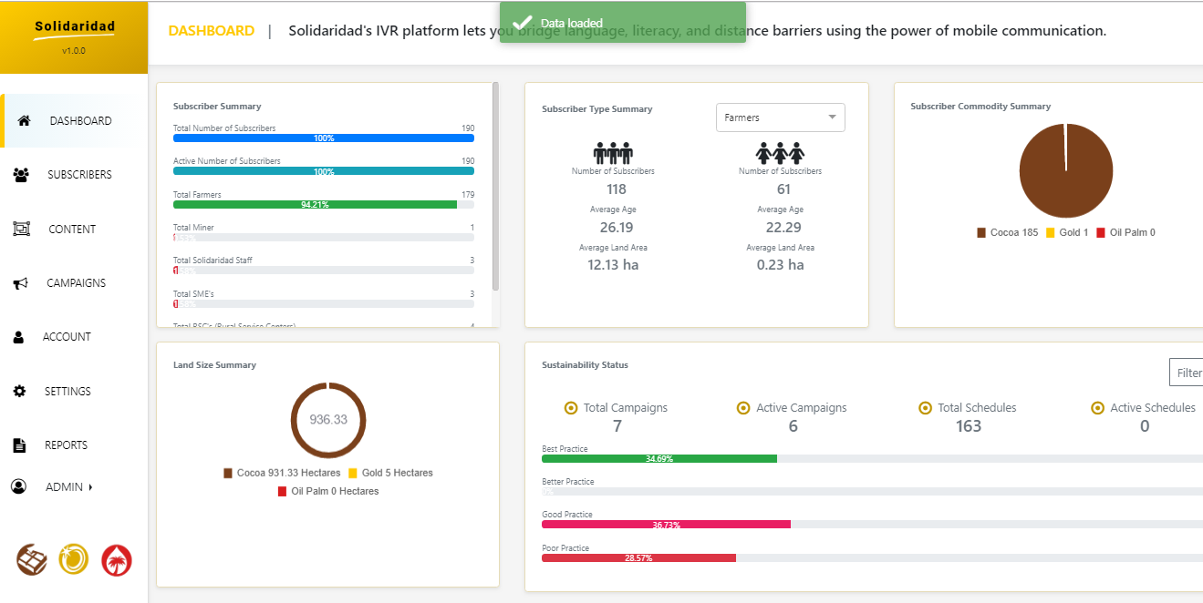
Task: Go to the Reports menu item
Action: [66, 445]
